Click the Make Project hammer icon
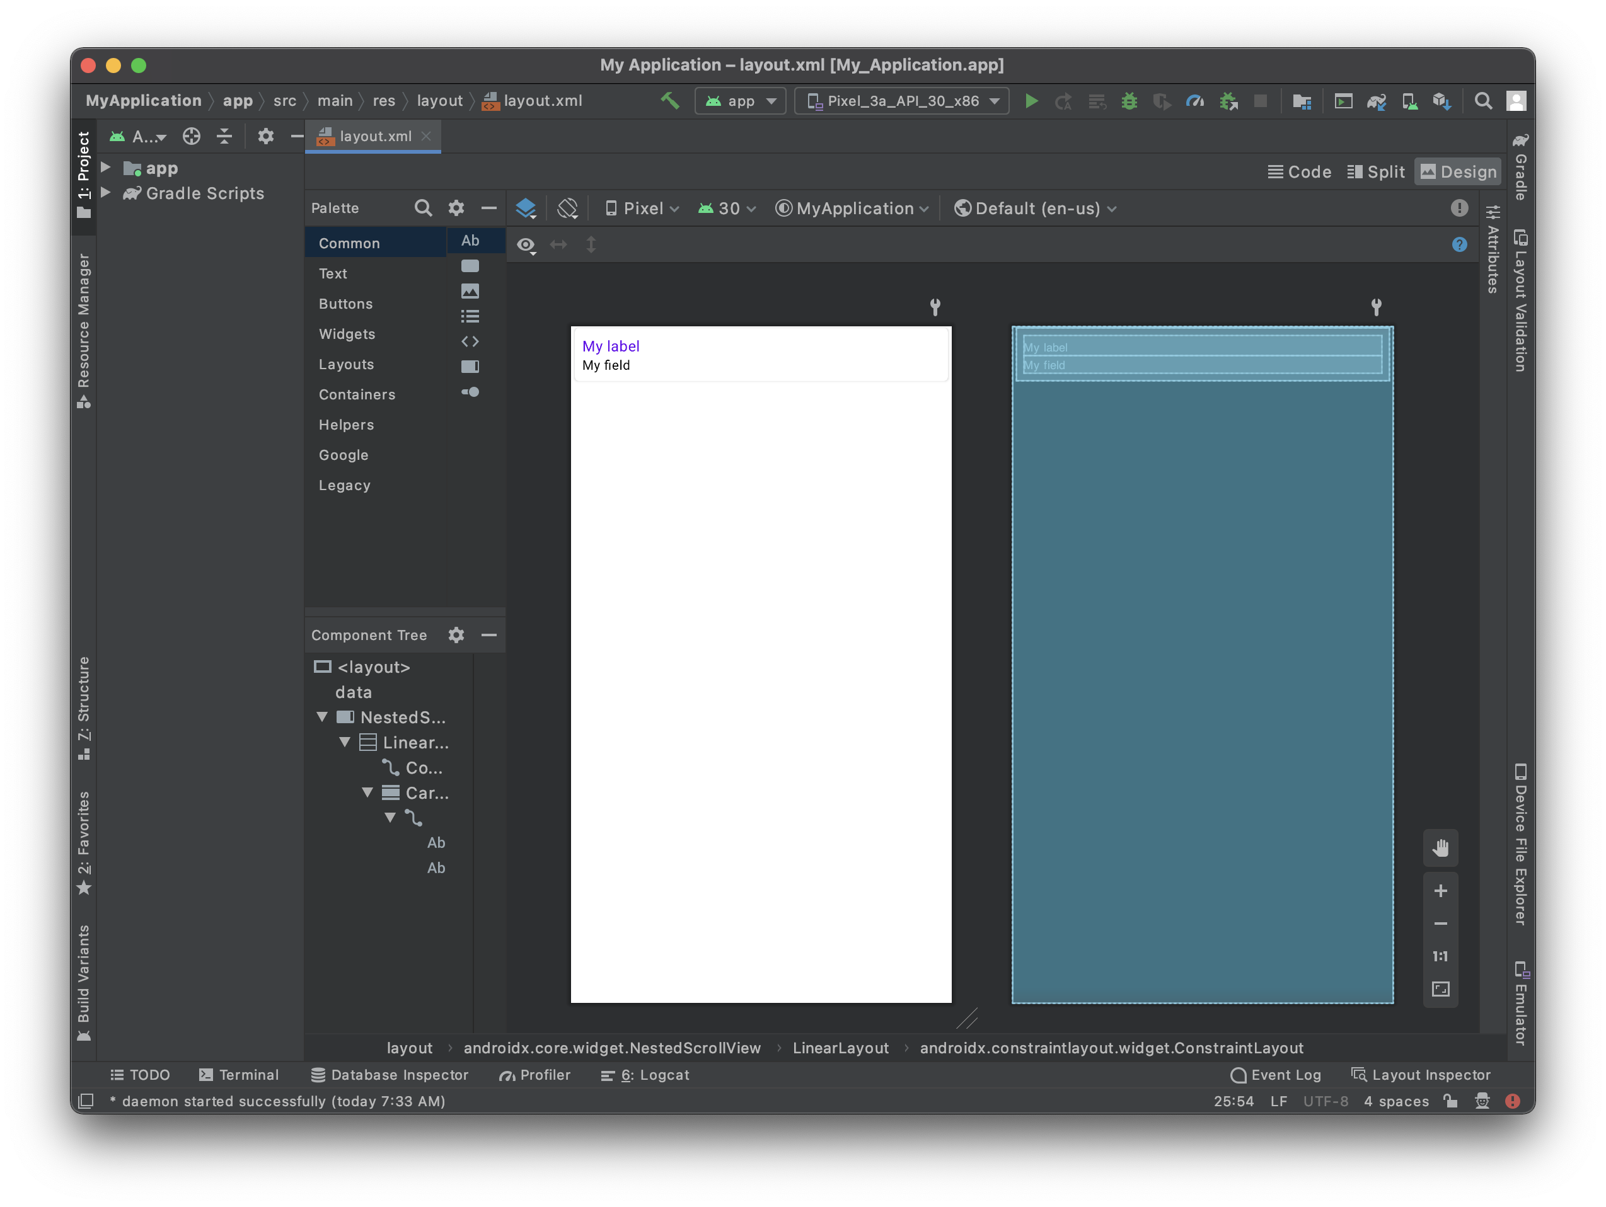This screenshot has width=1606, height=1207. pyautogui.click(x=669, y=101)
